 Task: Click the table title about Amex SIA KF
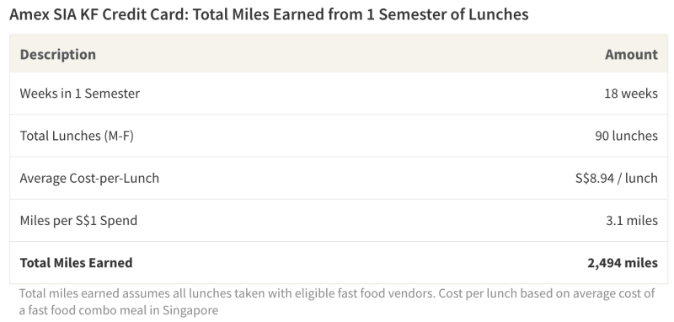[269, 14]
